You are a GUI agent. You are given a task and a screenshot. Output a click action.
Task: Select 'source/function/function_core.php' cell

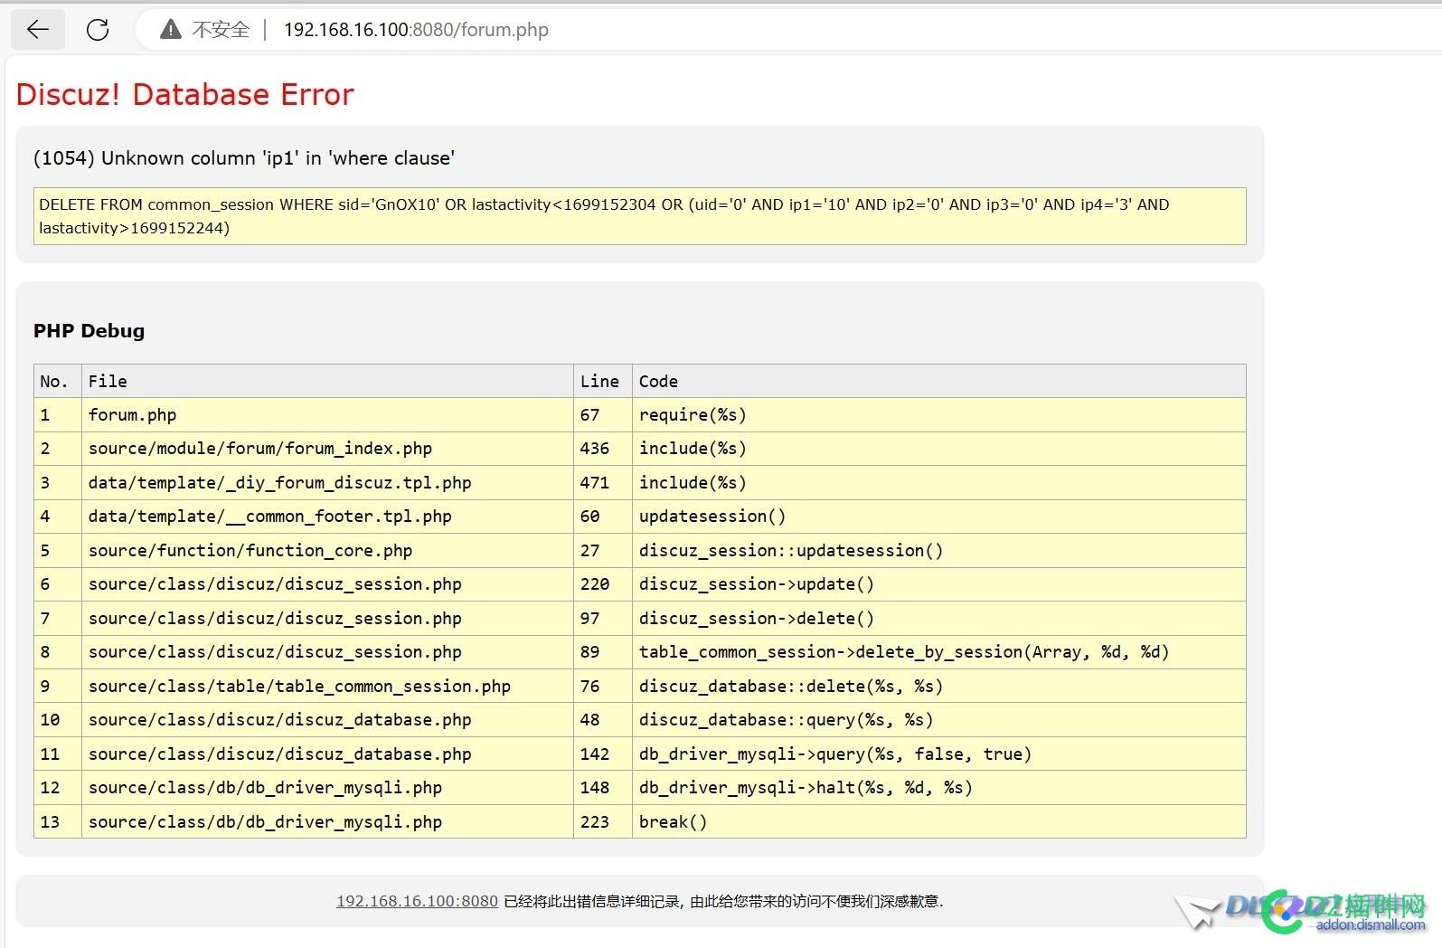click(x=327, y=551)
